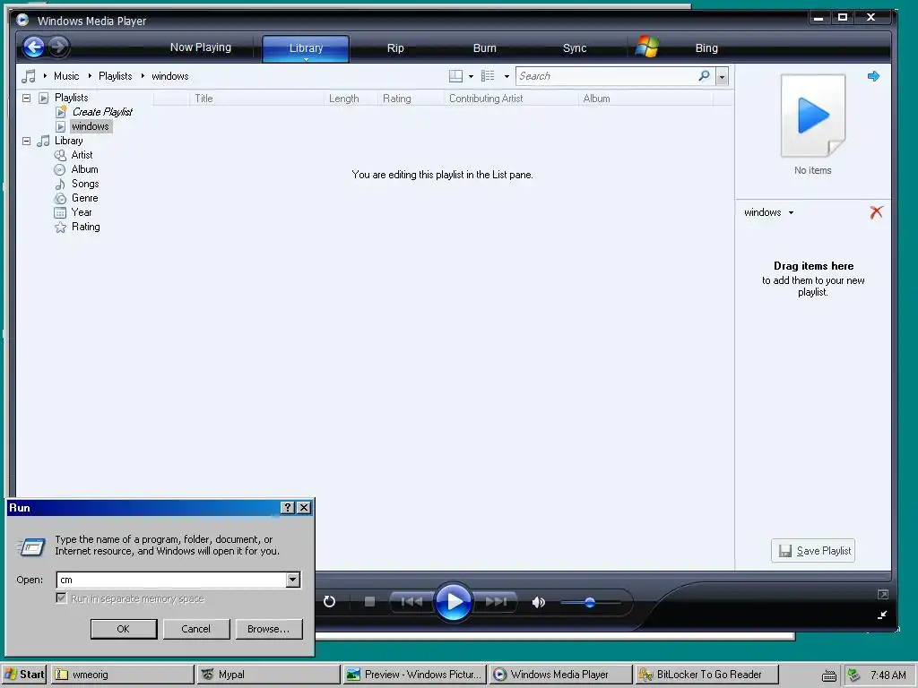Screen dimensions: 918x688
Task: Select Playlists in the breadcrumb path
Action: (116, 76)
